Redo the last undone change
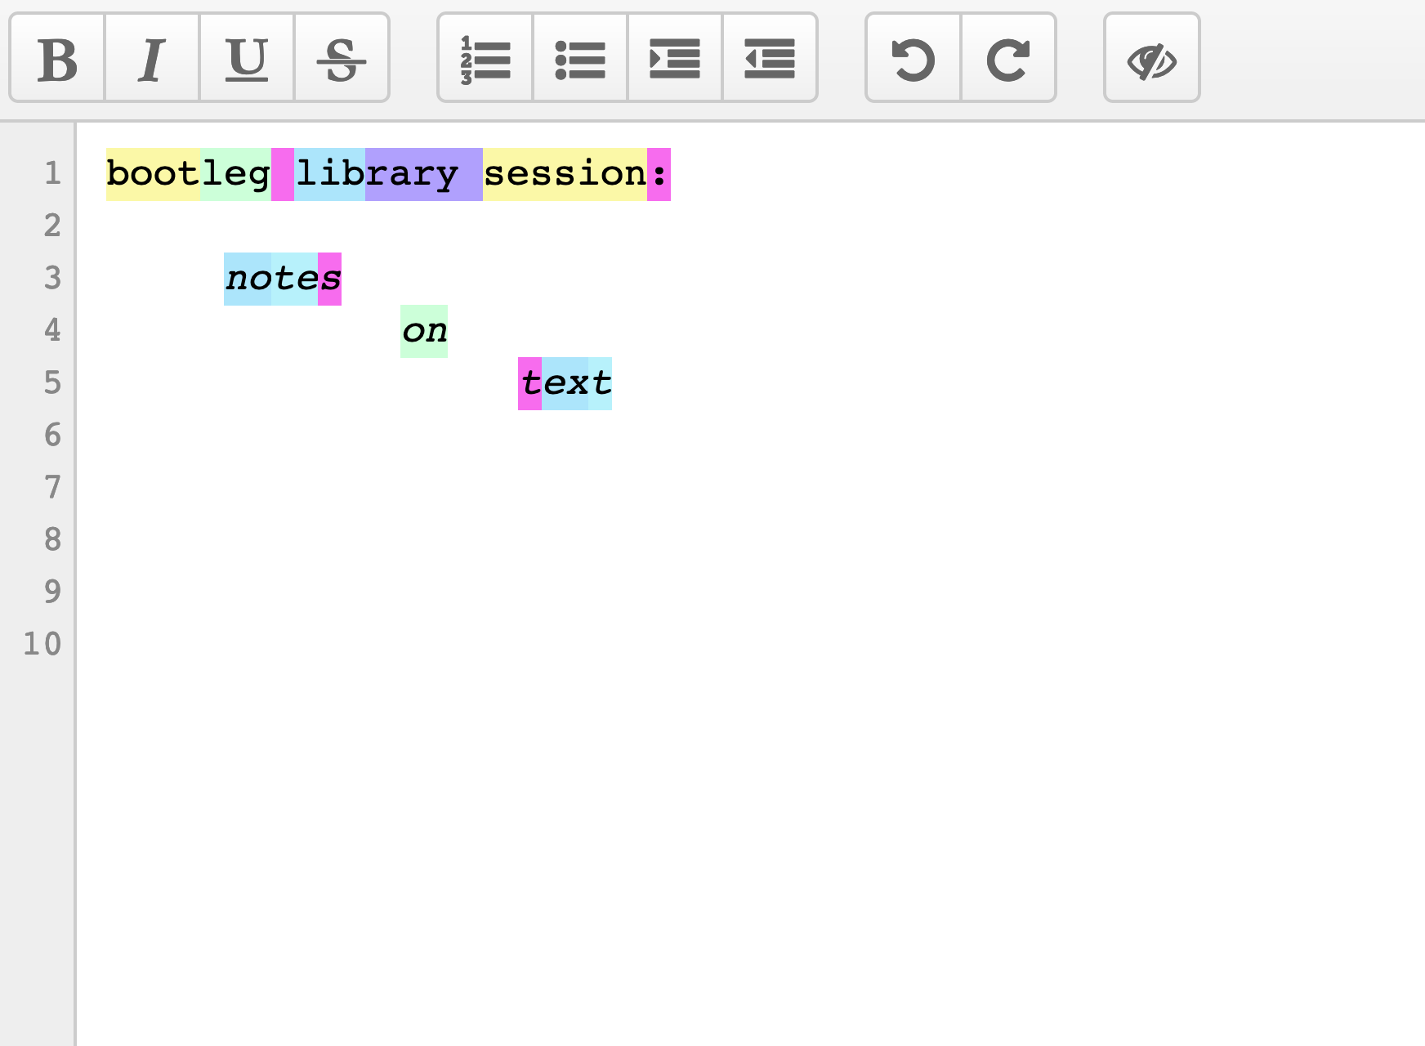 click(x=1008, y=58)
